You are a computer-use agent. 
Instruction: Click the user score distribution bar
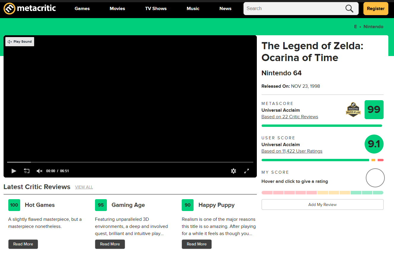pyautogui.click(x=322, y=160)
